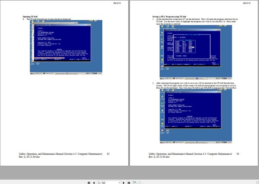
Task: Click the icon at far bottom-right corner
Action: (257, 183)
